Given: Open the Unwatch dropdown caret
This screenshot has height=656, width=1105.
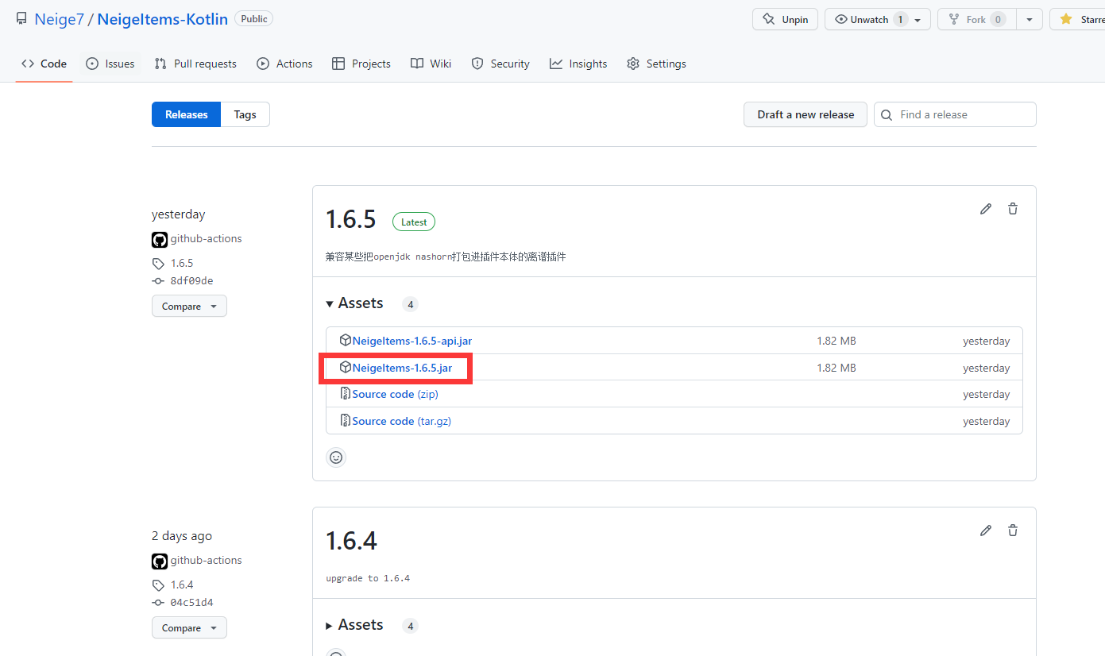Looking at the screenshot, I should 918,20.
